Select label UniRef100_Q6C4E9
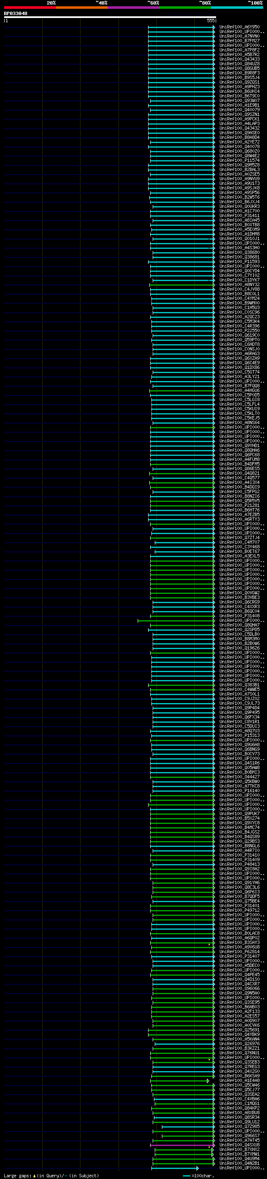267x1179 pixels. tap(239, 363)
